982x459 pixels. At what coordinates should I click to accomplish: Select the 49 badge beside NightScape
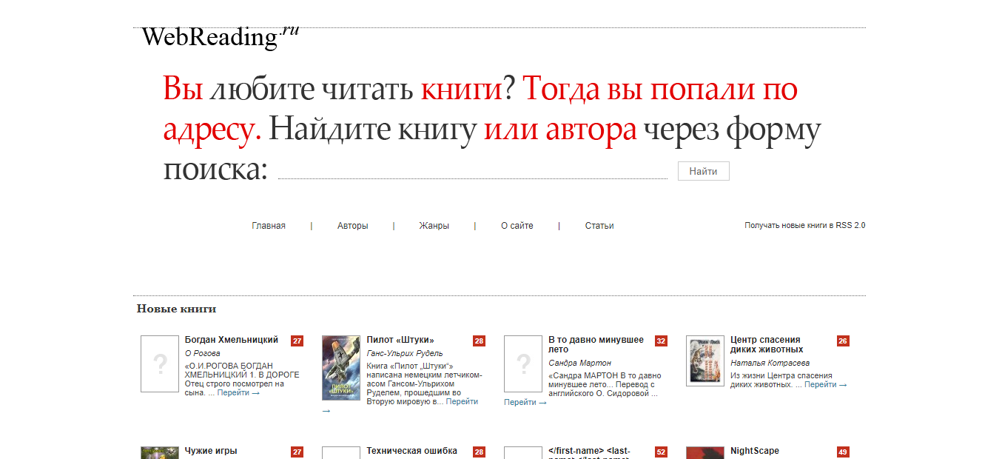pos(843,452)
